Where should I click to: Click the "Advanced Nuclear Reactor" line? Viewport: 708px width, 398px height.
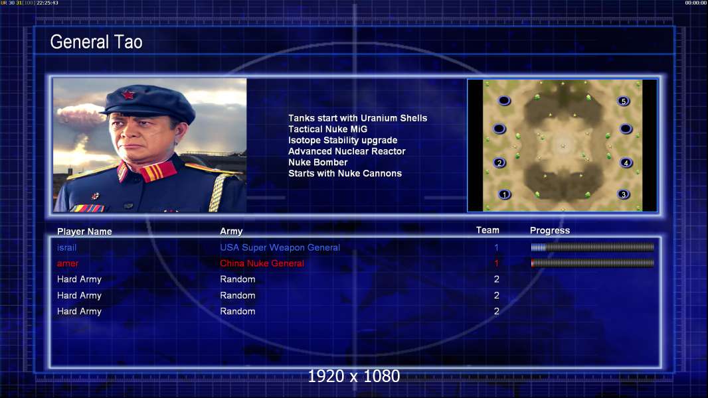(347, 151)
